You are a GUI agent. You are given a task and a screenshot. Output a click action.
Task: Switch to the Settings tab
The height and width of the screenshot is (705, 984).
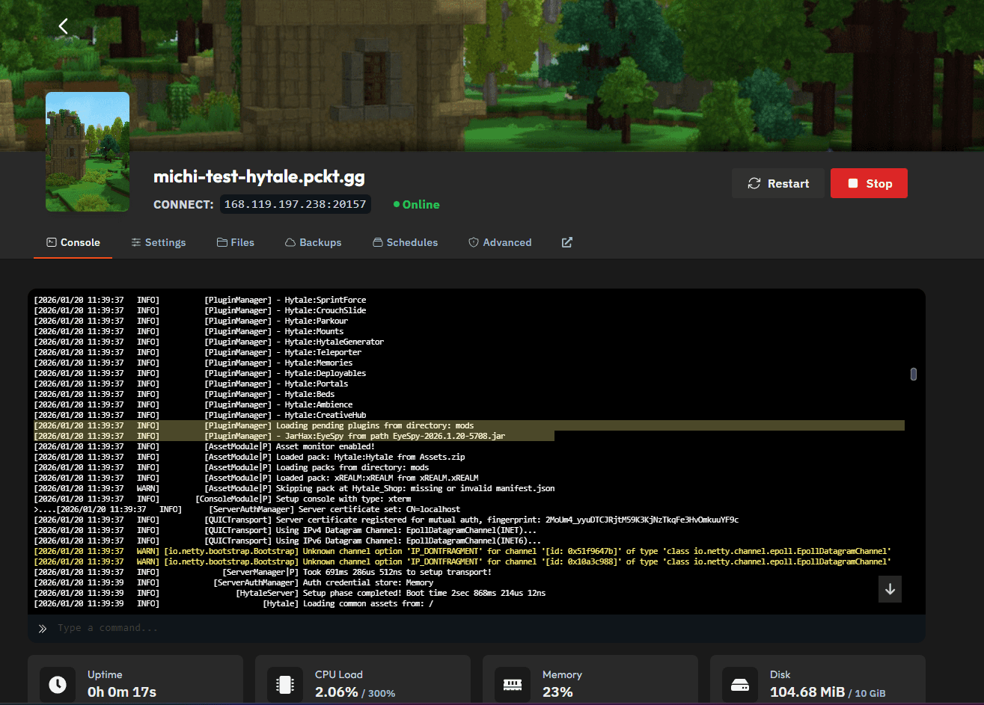(x=159, y=241)
